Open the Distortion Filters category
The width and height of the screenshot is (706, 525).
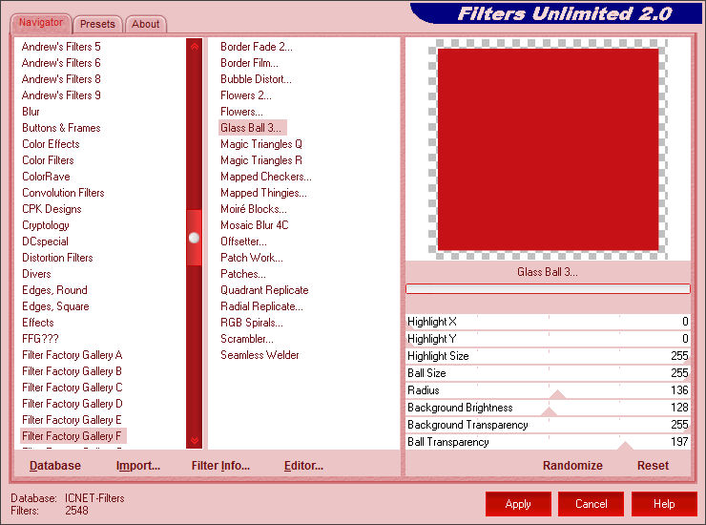[57, 258]
